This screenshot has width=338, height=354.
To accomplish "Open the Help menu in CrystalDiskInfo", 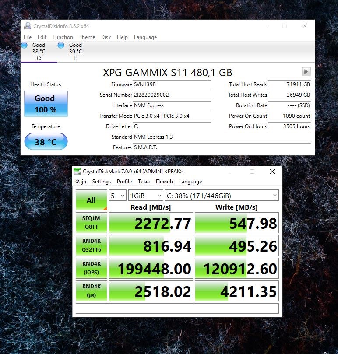I will 122,37.
